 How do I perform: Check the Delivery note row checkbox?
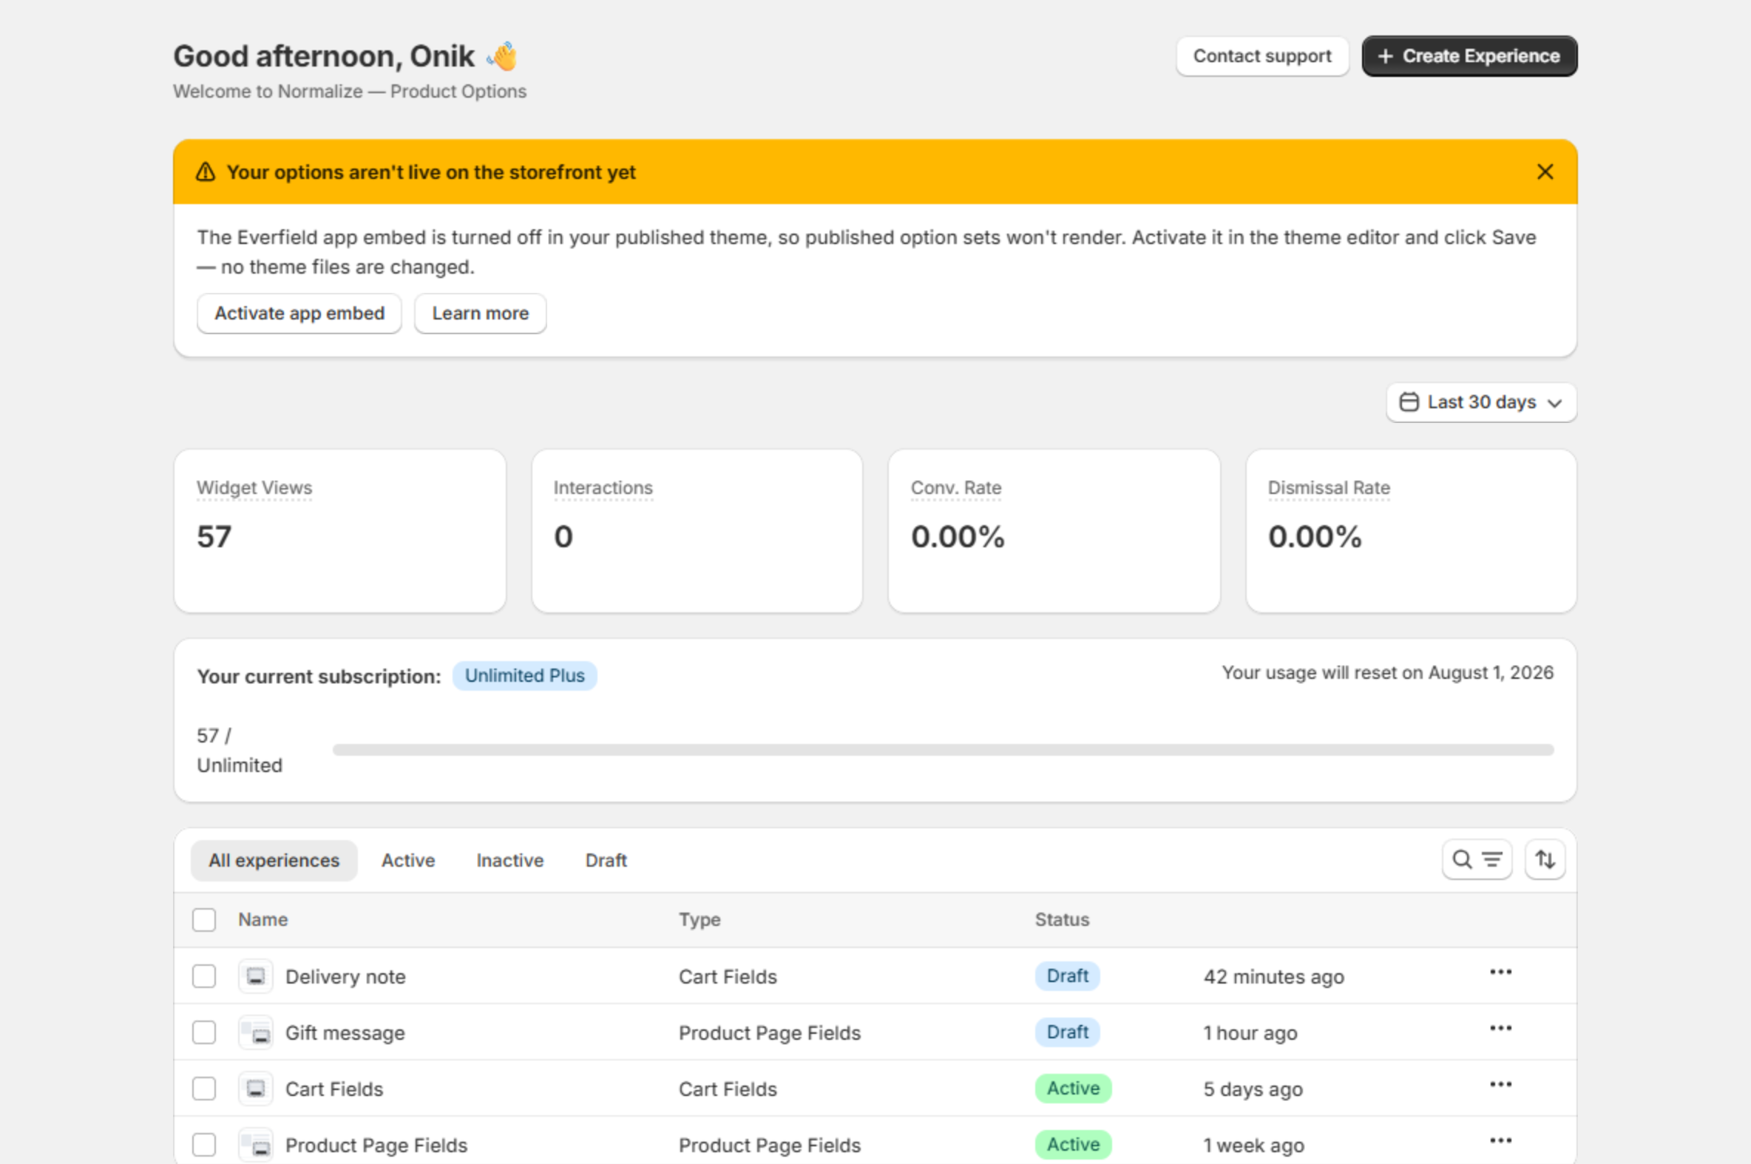click(204, 976)
